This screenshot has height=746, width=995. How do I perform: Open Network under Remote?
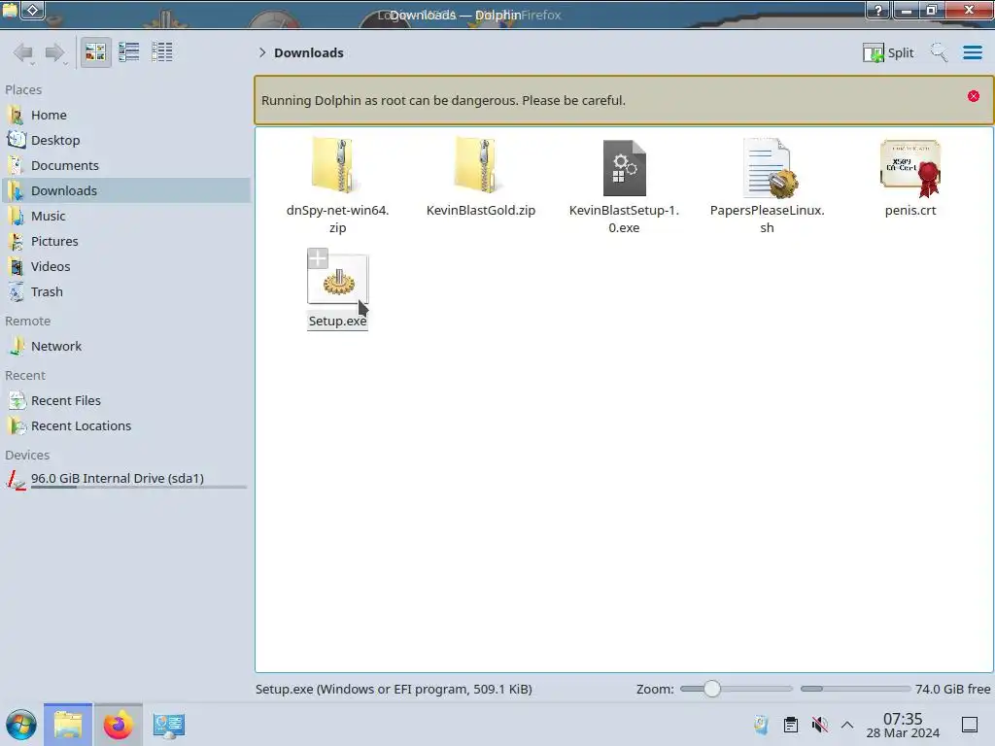(x=125, y=347)
